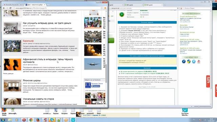Image resolution: width=217 pixels, height=122 pixels.
Task: Open Firefox from the taskbar
Action: coord(38,120)
